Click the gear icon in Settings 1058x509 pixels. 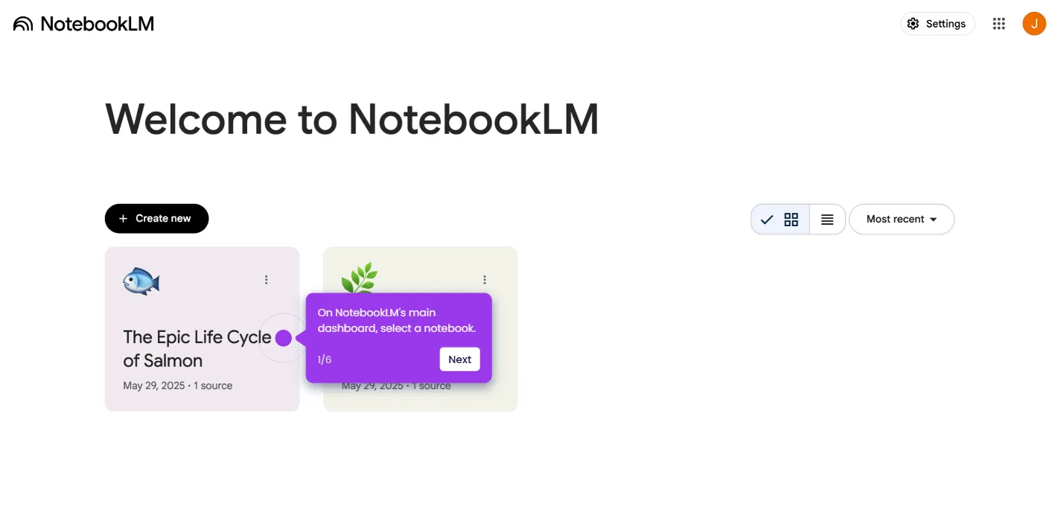pyautogui.click(x=913, y=24)
